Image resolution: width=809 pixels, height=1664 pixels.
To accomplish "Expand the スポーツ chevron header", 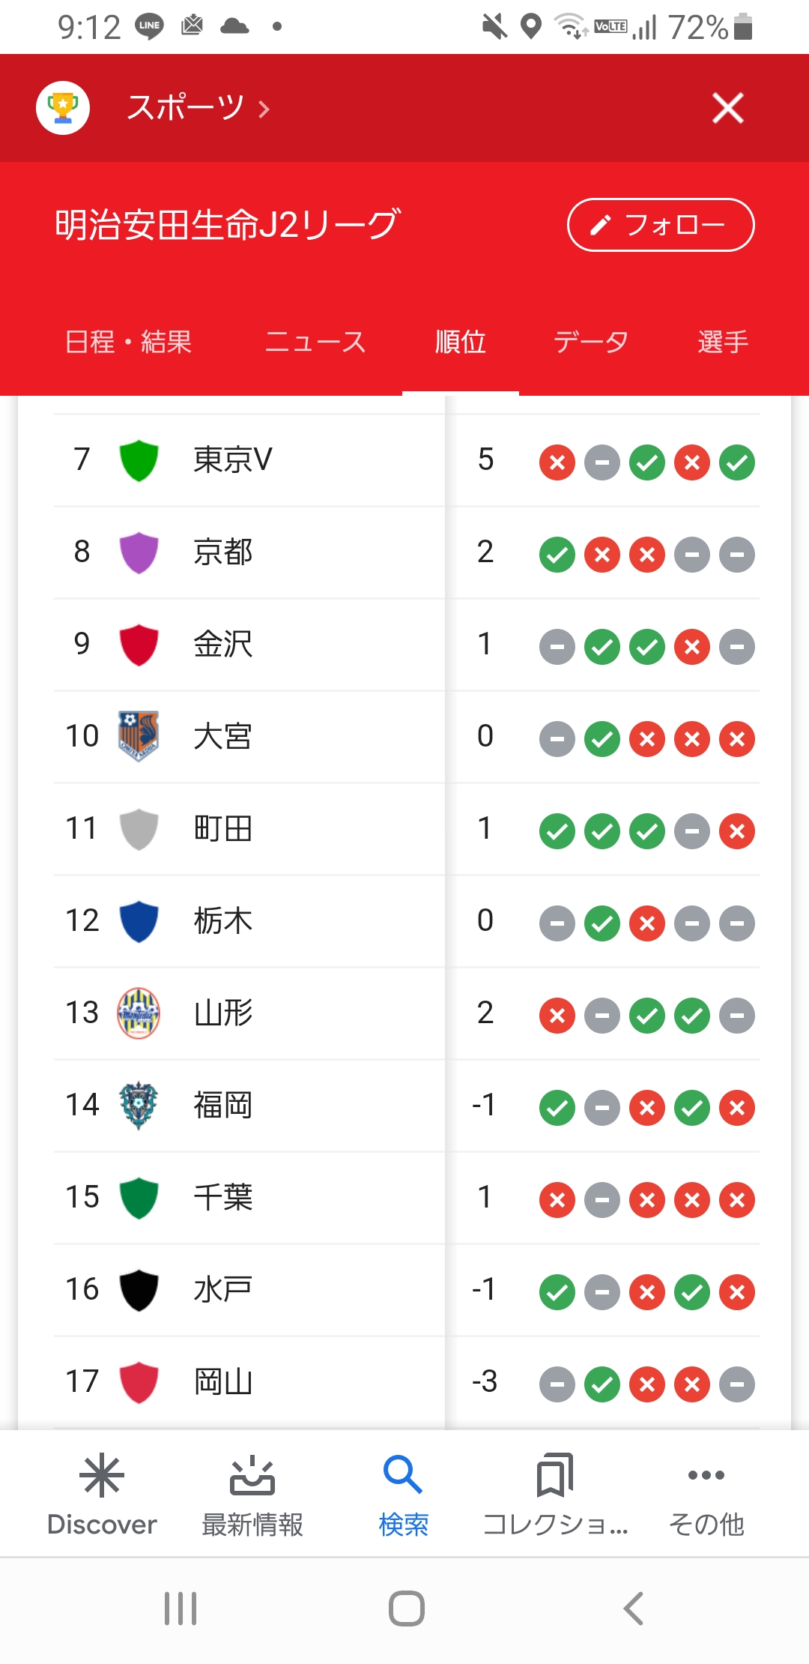I will 199,108.
